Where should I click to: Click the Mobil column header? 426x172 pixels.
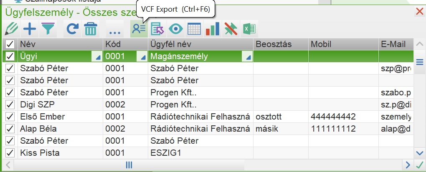point(322,44)
